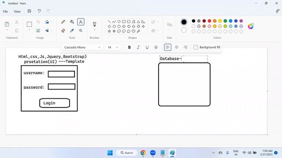Open the Cascadia Mono font dropdown

tap(83, 47)
